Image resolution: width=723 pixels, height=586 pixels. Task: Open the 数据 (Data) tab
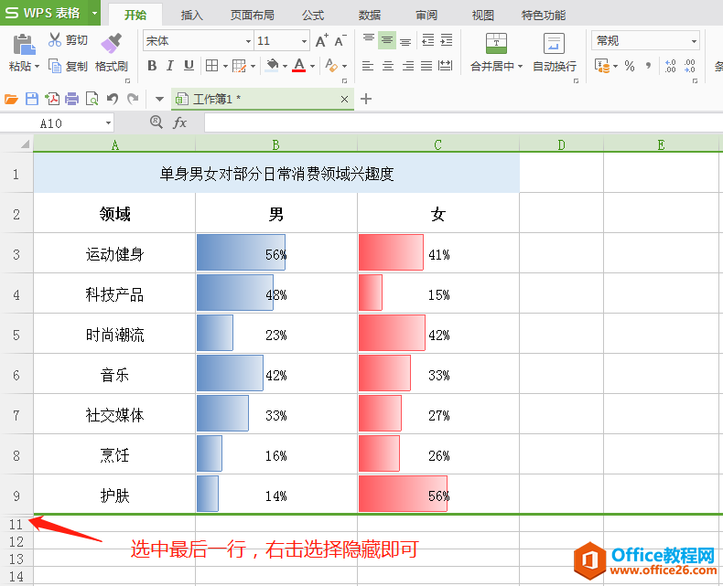coord(370,16)
